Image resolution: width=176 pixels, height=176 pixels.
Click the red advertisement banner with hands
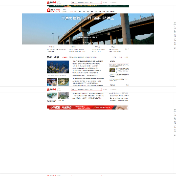pos(88,107)
